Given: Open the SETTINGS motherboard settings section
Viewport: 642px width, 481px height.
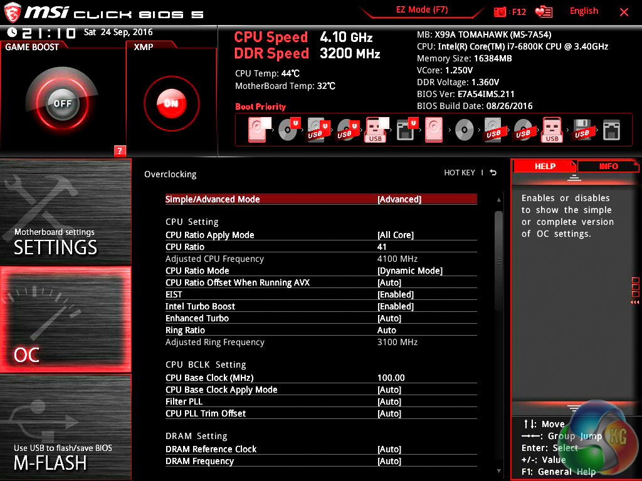Looking at the screenshot, I should (65, 212).
